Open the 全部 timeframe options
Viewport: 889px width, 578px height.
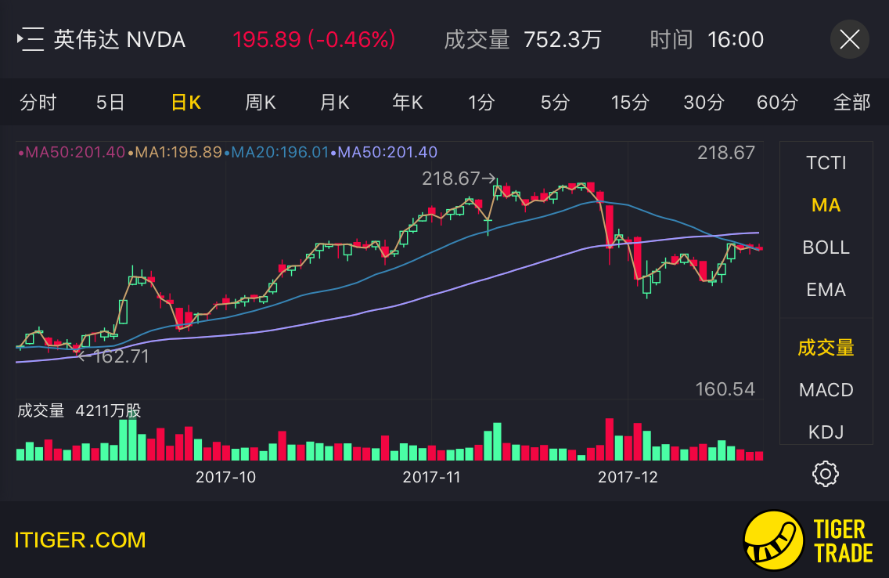click(851, 103)
